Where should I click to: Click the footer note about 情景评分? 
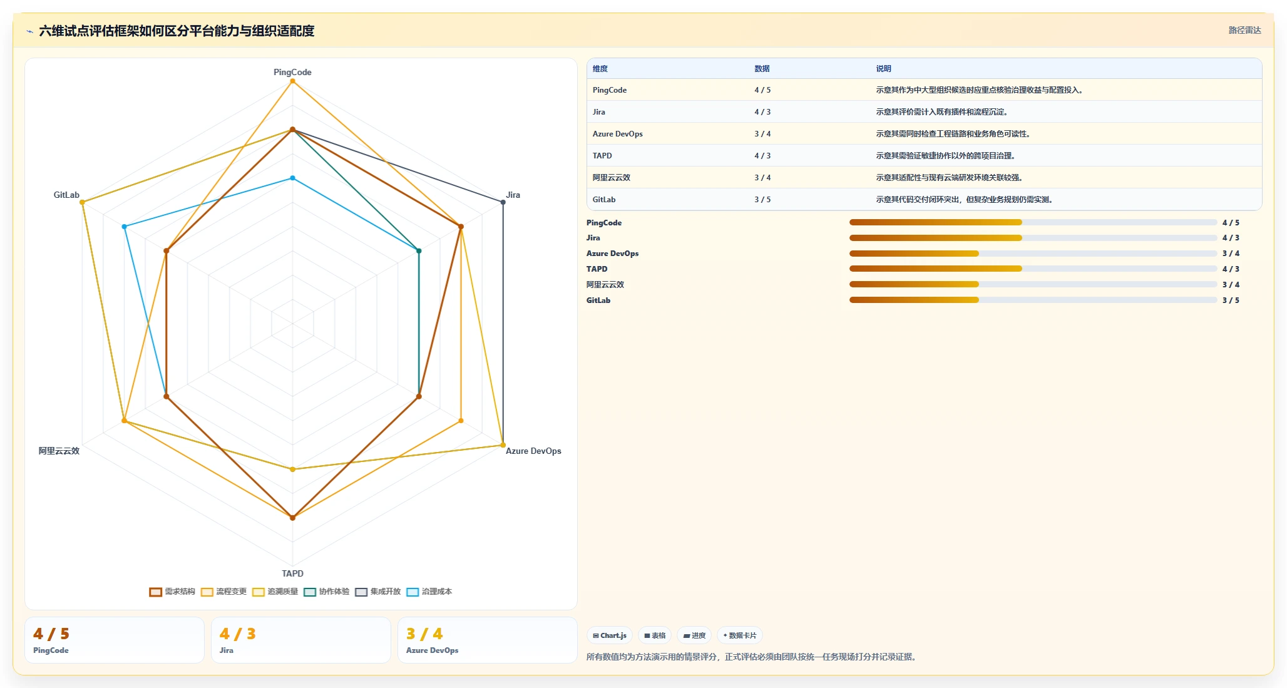click(x=751, y=657)
